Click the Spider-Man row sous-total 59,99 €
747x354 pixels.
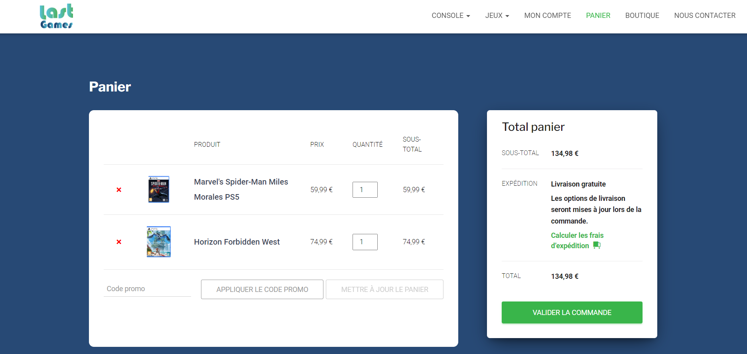coord(414,190)
